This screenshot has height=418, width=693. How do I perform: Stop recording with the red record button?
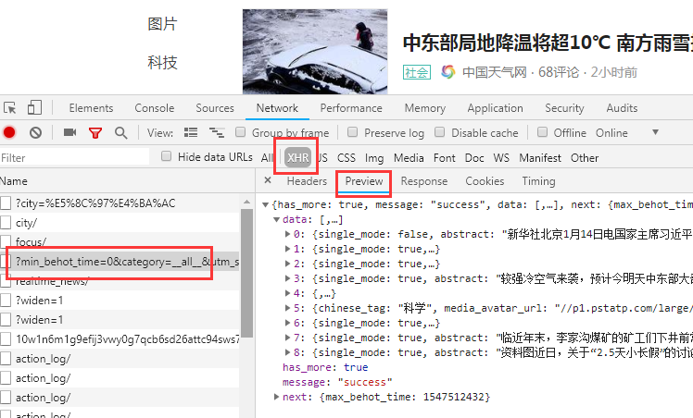pyautogui.click(x=9, y=132)
